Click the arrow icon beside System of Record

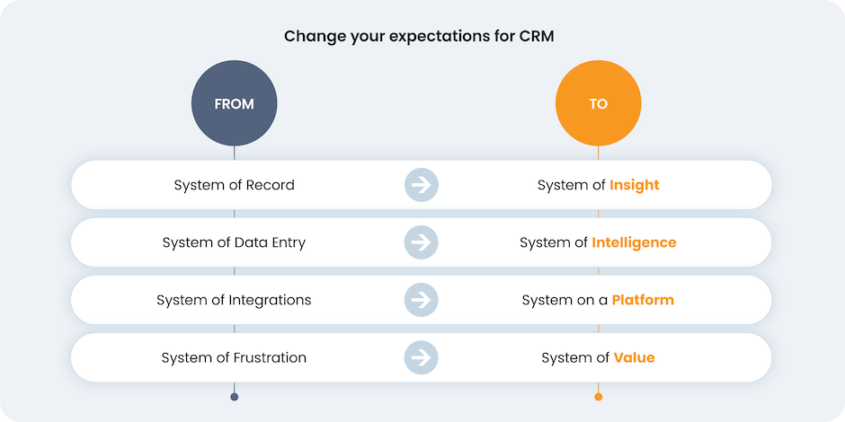pos(420,185)
